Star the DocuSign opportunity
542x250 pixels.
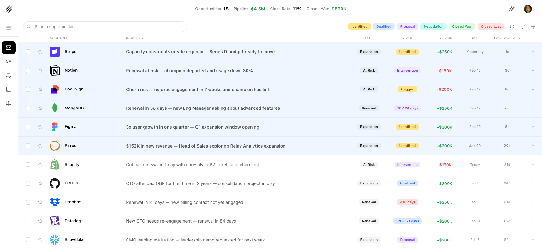click(x=40, y=89)
